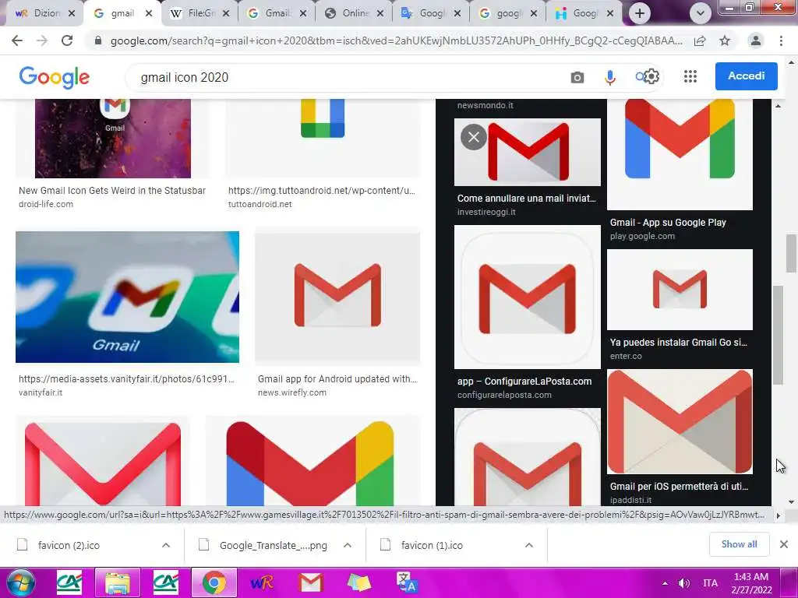Image resolution: width=798 pixels, height=598 pixels.
Task: Bookmark this page with the star icon
Action: click(x=725, y=40)
